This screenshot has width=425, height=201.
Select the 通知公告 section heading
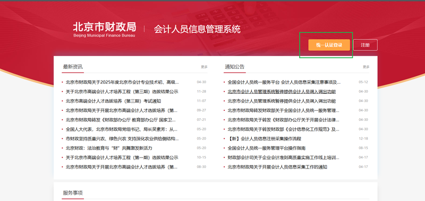(234, 67)
